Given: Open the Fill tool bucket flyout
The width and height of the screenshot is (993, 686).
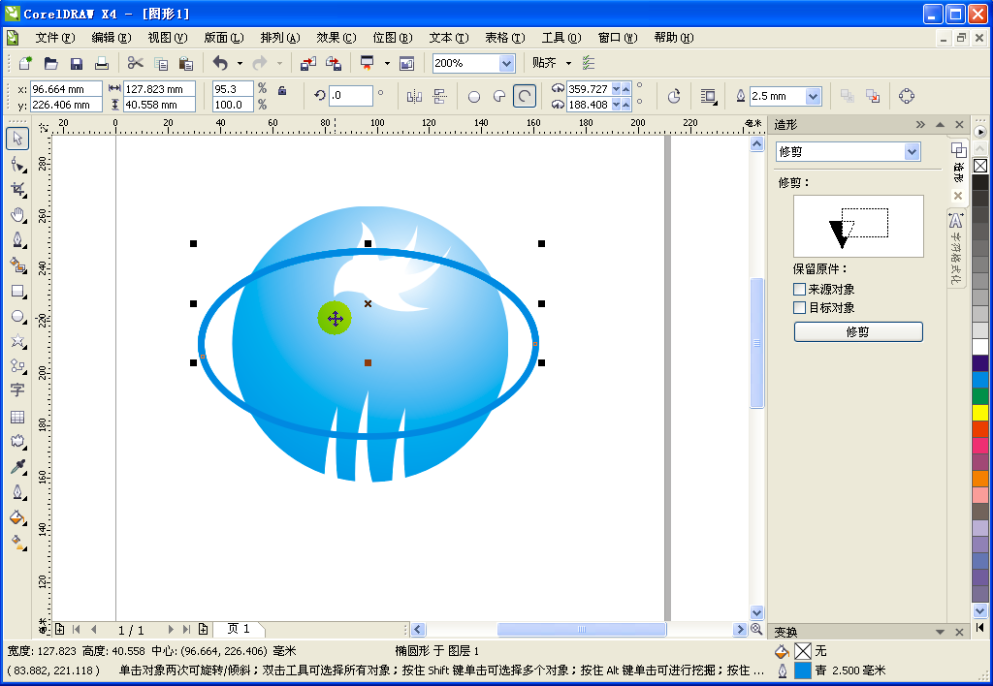Looking at the screenshot, I should [x=17, y=517].
